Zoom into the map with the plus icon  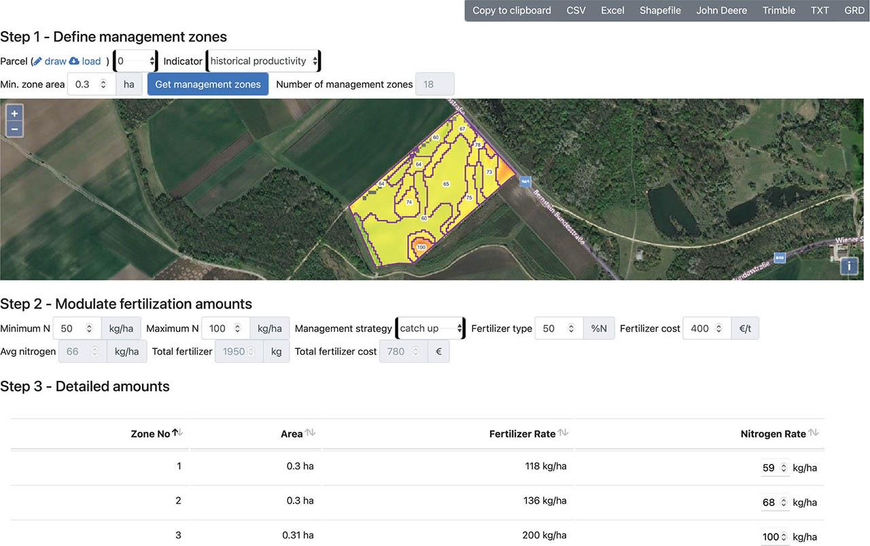[x=14, y=113]
